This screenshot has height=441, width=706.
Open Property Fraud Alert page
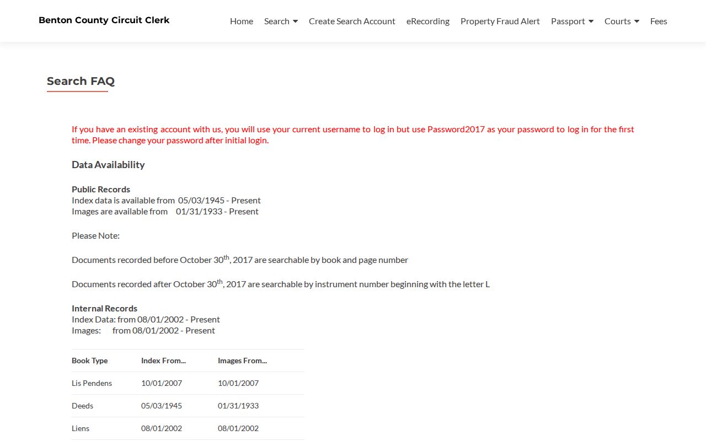coord(500,21)
